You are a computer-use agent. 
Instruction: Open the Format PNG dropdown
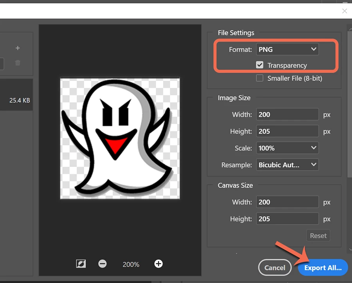coord(287,49)
